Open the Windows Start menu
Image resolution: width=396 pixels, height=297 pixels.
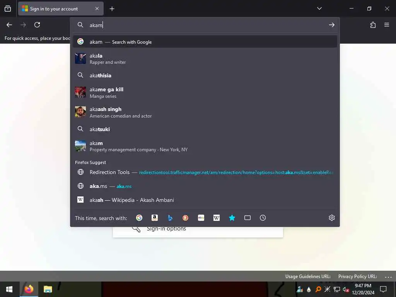[9, 289]
